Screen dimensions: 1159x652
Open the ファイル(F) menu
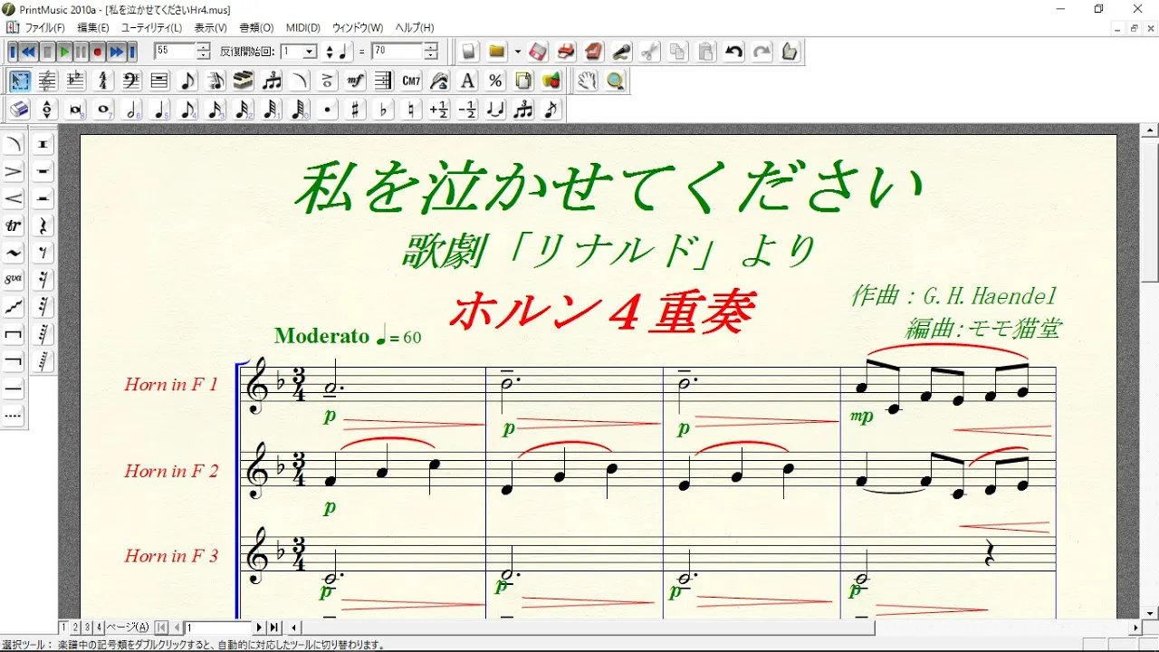pyautogui.click(x=44, y=28)
